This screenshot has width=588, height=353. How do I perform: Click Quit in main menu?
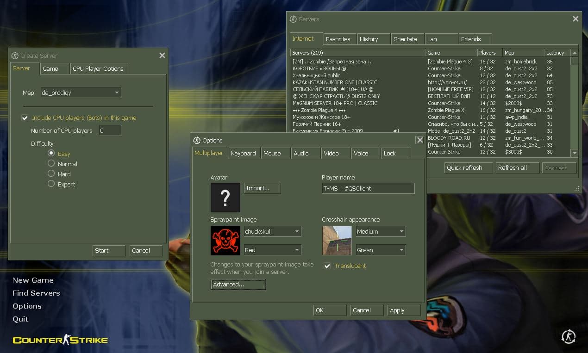20,319
